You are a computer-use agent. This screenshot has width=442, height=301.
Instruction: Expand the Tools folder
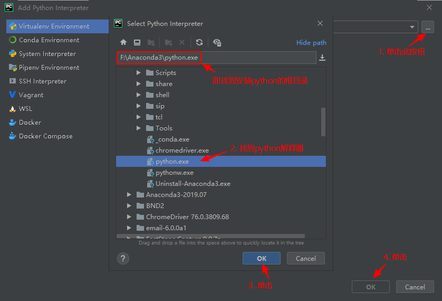point(138,128)
